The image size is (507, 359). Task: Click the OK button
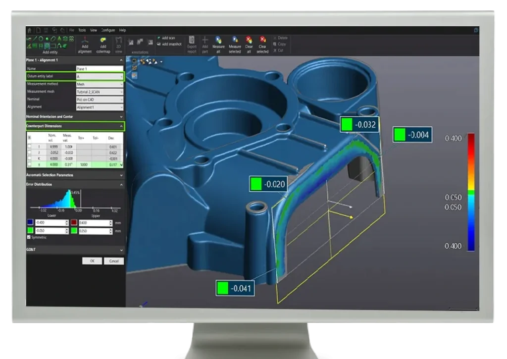(x=92, y=261)
